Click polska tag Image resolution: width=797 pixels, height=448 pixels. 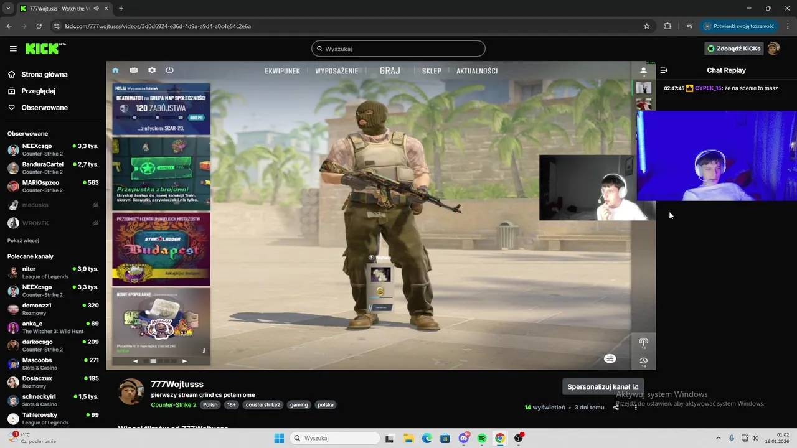326,404
